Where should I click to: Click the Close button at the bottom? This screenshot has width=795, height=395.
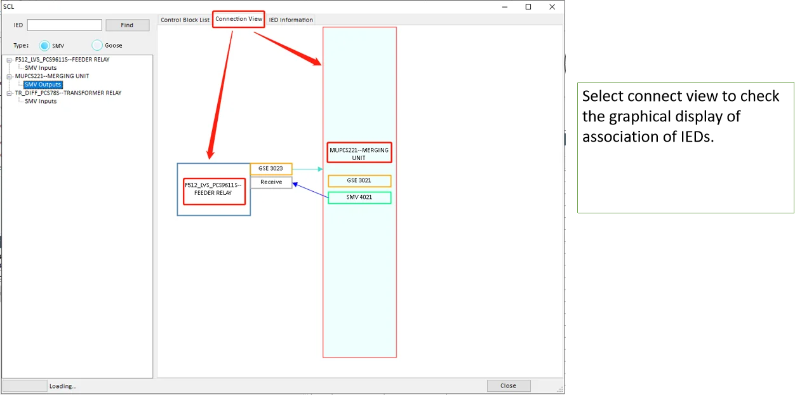[x=509, y=385]
